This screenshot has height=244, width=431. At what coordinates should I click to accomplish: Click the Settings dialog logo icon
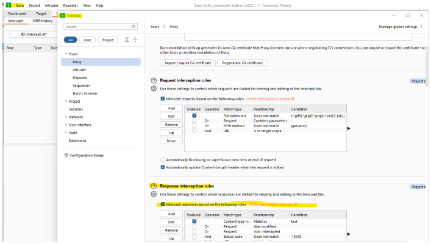[62, 15]
